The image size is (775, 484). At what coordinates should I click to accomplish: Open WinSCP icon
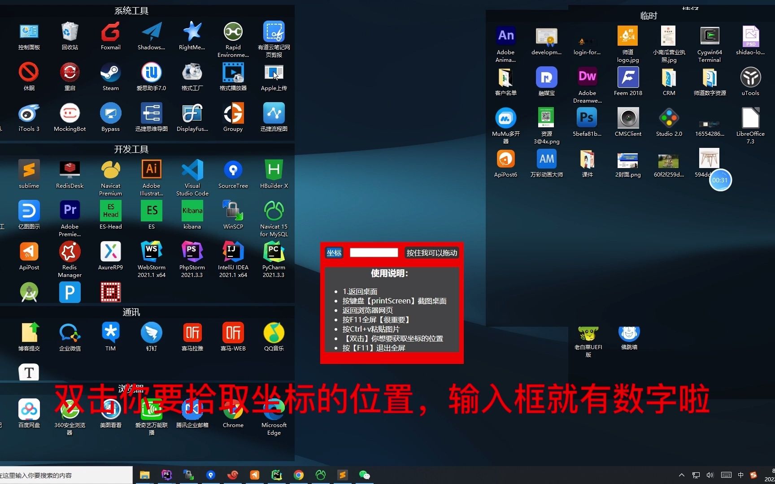pyautogui.click(x=233, y=215)
